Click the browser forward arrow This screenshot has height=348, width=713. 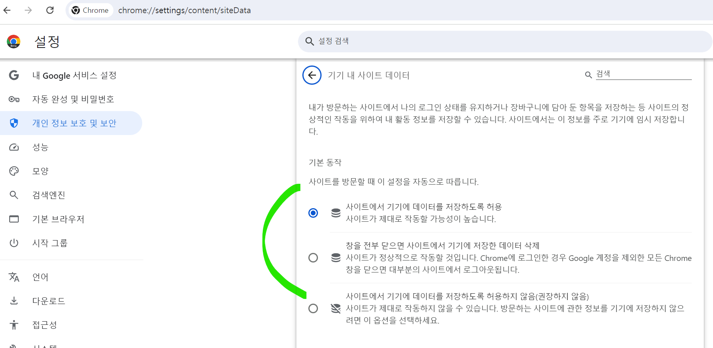28,10
